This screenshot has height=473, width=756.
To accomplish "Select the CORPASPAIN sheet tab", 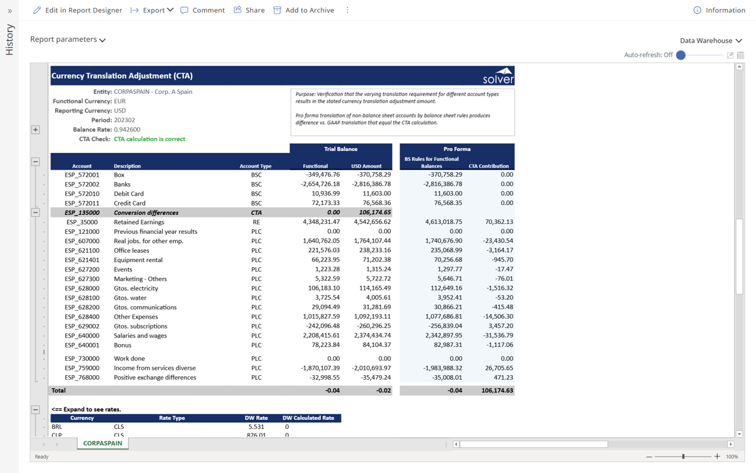I will (x=102, y=443).
